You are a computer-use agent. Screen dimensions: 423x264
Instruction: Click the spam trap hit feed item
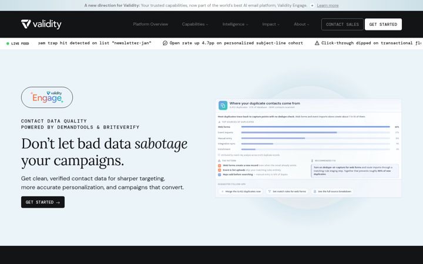95,43
